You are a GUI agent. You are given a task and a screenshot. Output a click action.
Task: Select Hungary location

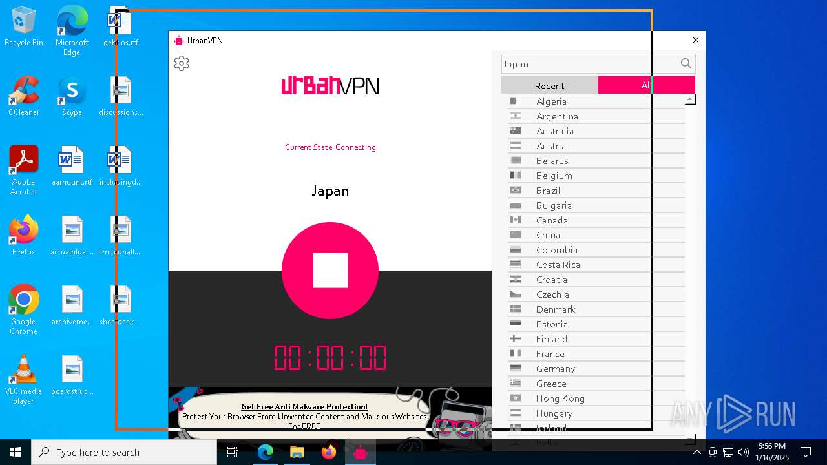(596, 413)
